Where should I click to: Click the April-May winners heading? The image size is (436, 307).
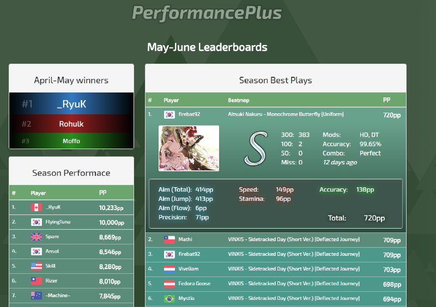pyautogui.click(x=71, y=81)
